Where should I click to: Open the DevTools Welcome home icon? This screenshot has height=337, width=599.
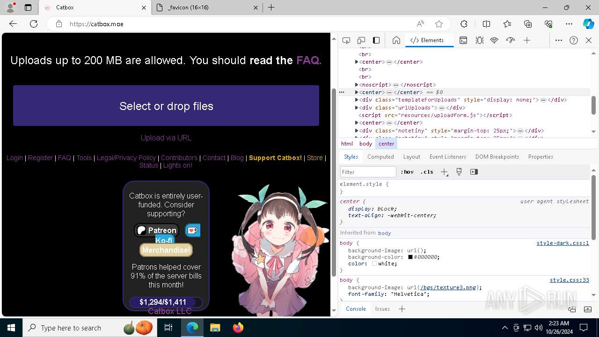tap(396, 40)
